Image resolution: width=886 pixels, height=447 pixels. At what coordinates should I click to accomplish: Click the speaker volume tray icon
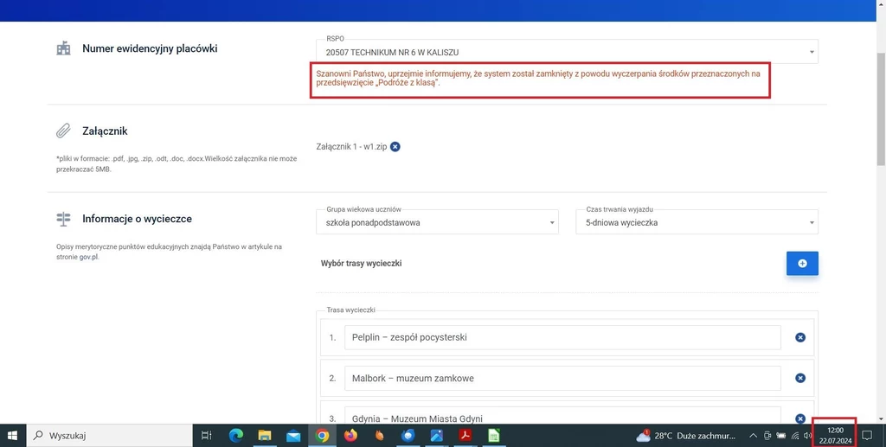point(807,436)
